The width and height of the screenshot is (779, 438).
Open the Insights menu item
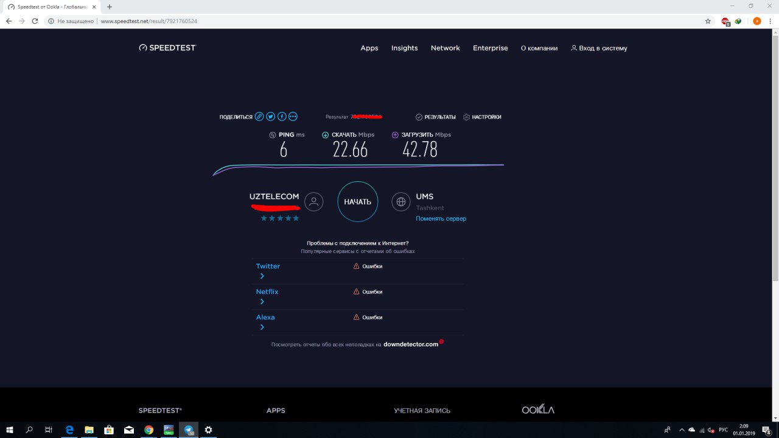[x=405, y=48]
